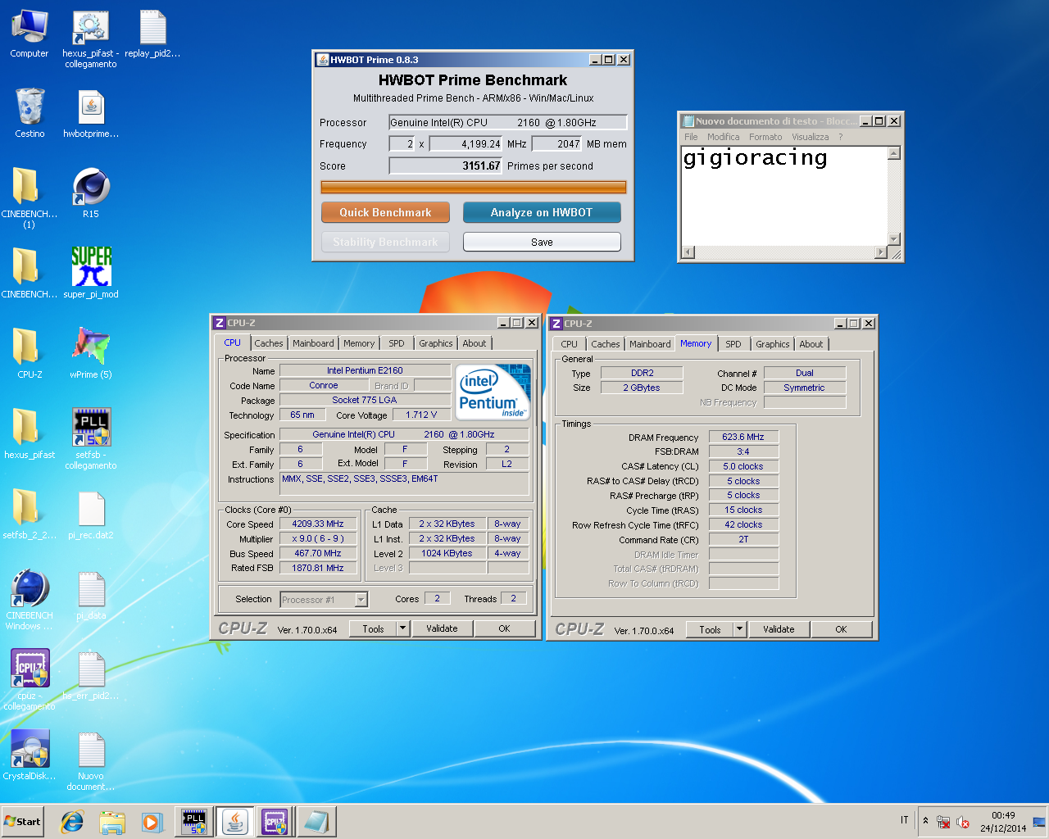Select the hwbotprime Java file icon
The width and height of the screenshot is (1049, 839).
[91, 113]
